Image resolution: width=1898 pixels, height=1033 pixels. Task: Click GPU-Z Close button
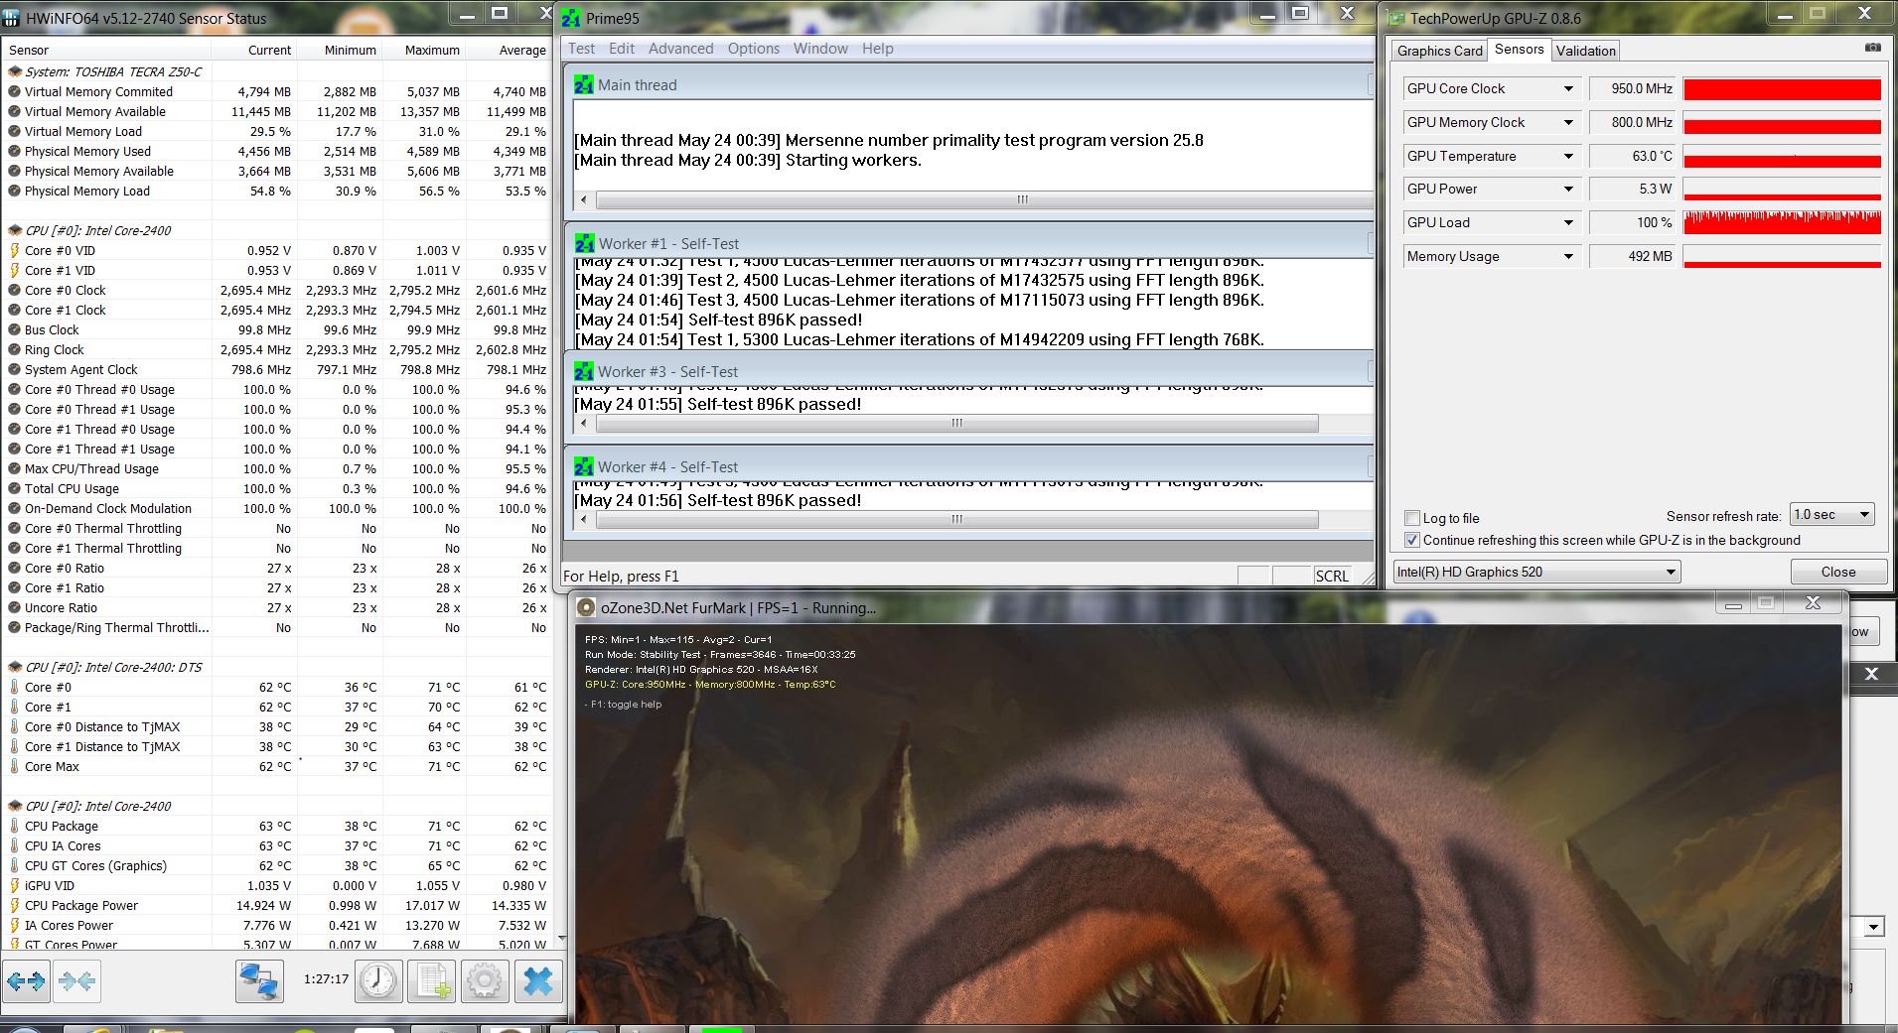[x=1837, y=572]
